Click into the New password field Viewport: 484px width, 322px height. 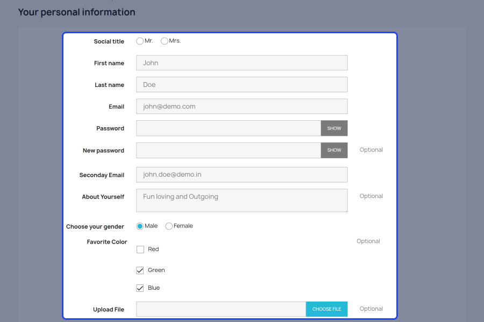tap(229, 150)
